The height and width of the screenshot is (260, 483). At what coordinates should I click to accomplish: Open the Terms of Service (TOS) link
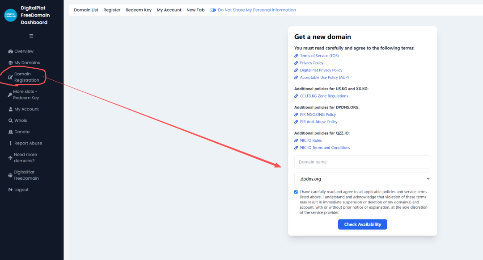[x=319, y=56]
